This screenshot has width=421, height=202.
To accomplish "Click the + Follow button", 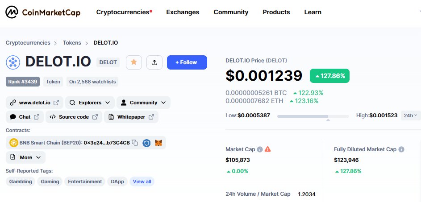I will click(187, 62).
